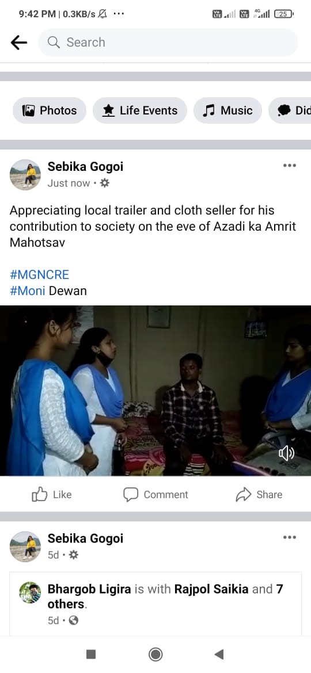Image resolution: width=311 pixels, height=673 pixels.
Task: Tap the back arrow icon
Action: pos(19,43)
